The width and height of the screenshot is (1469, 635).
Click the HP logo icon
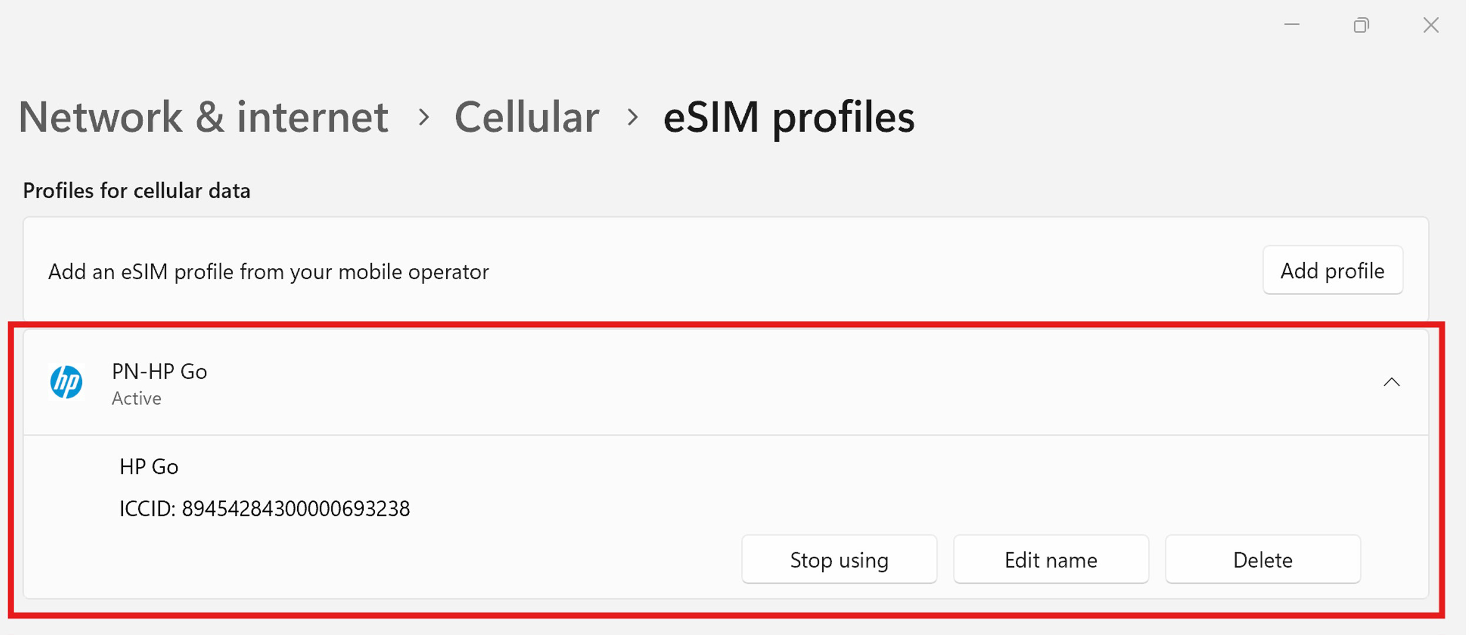(66, 382)
